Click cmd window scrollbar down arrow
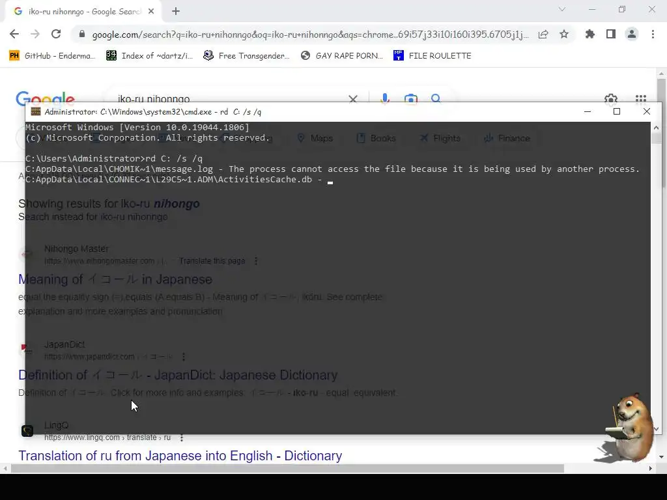 coord(656,429)
